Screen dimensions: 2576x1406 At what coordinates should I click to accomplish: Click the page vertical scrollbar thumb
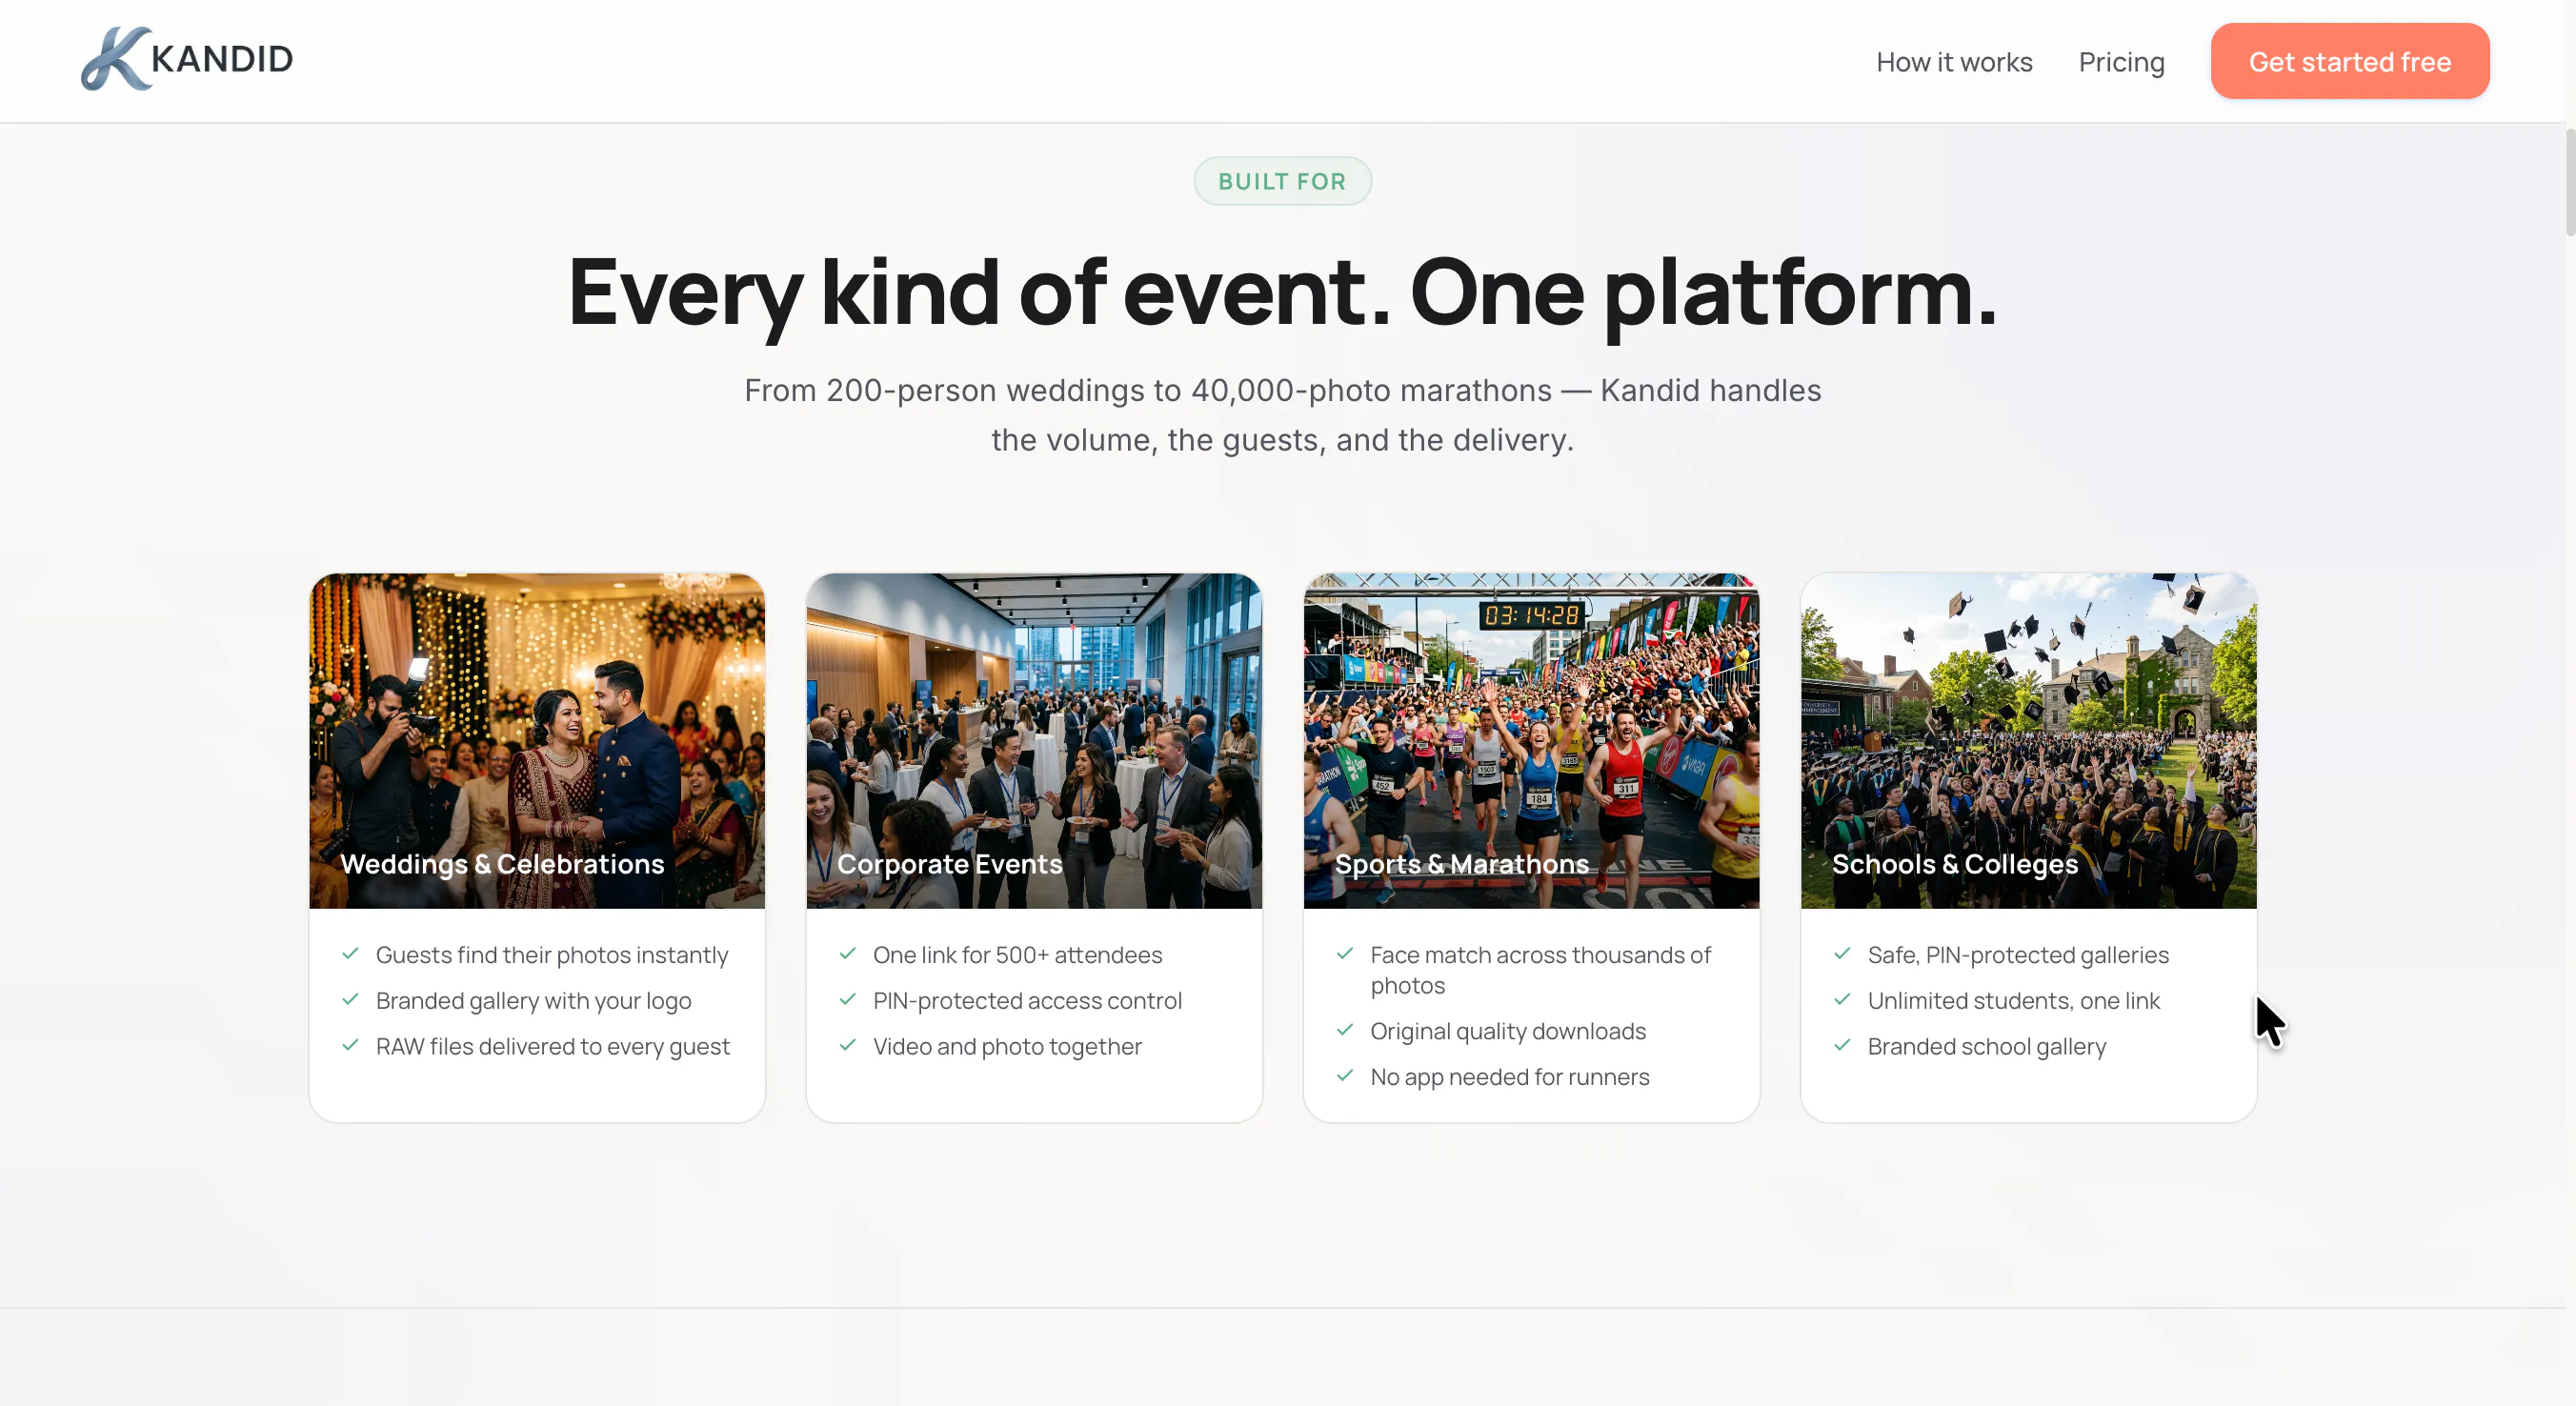click(x=2569, y=182)
